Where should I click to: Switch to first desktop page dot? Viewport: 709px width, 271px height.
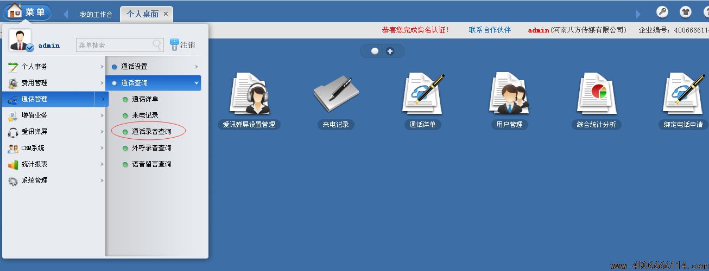[x=375, y=51]
